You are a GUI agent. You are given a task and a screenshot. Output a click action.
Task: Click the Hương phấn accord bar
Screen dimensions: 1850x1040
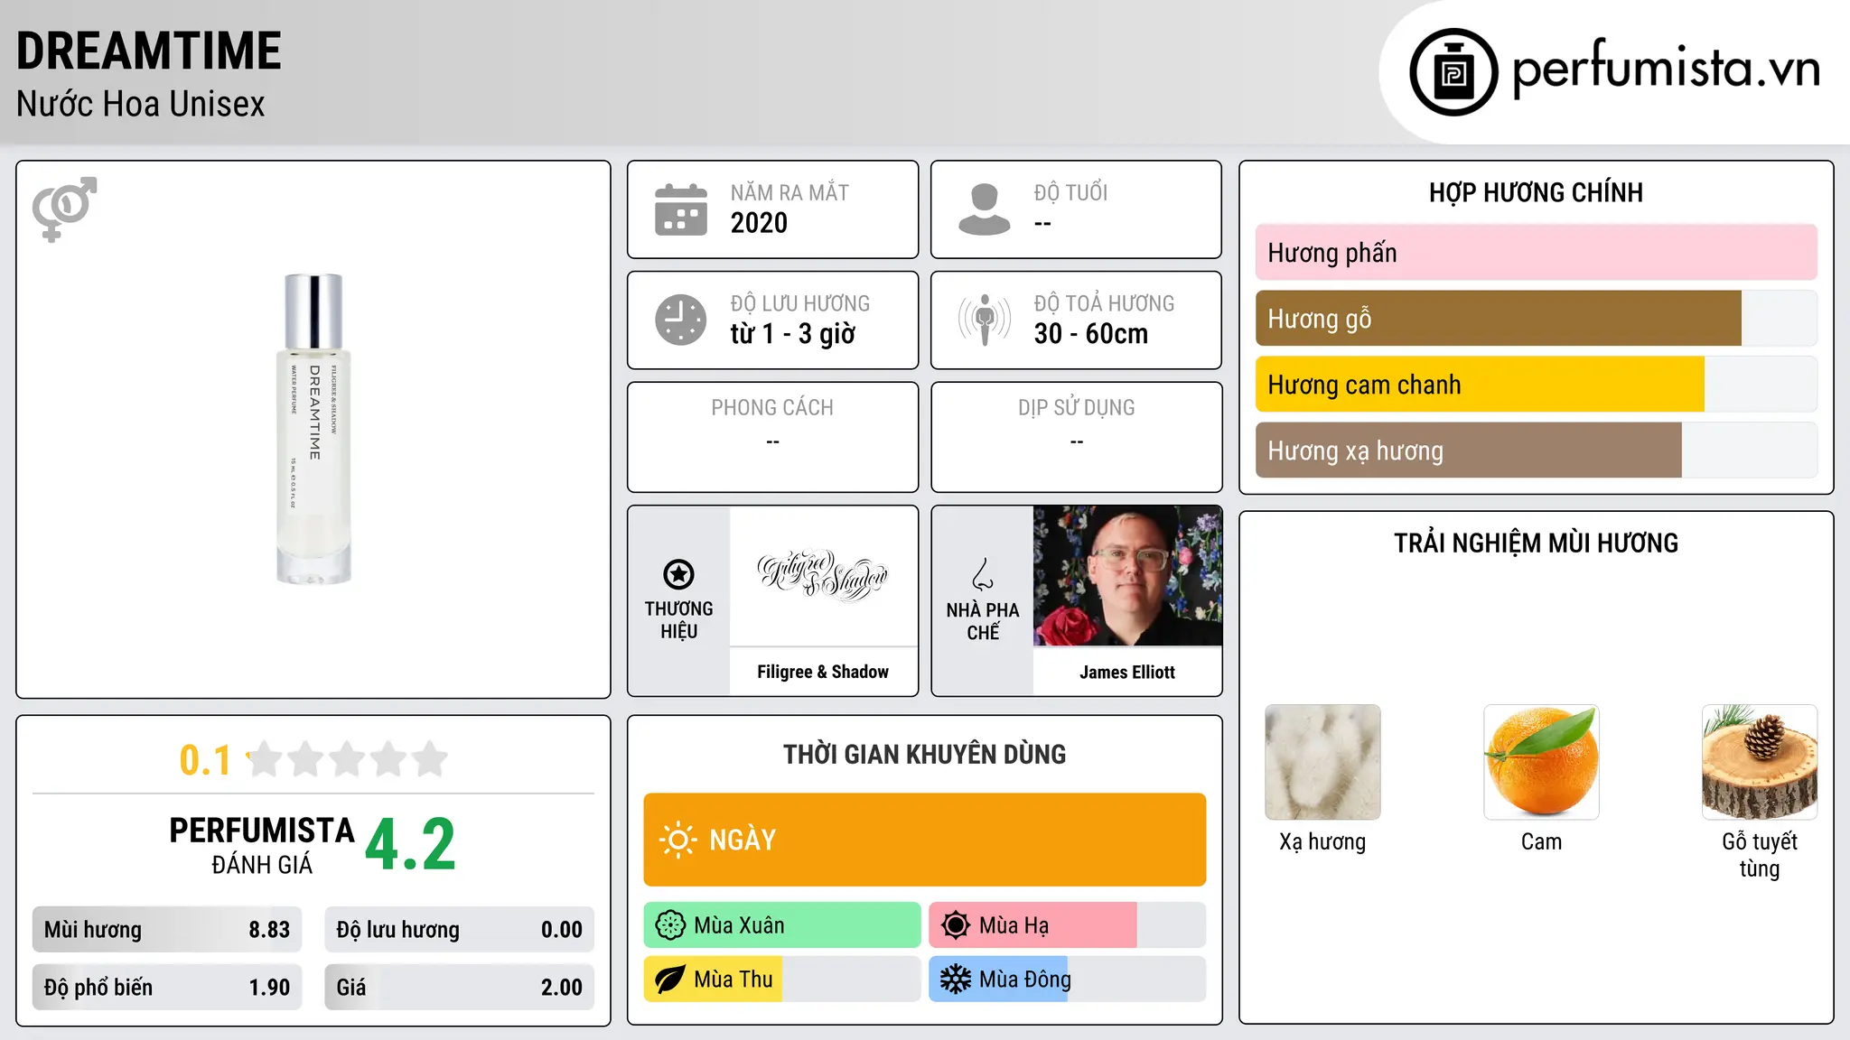[1536, 253]
